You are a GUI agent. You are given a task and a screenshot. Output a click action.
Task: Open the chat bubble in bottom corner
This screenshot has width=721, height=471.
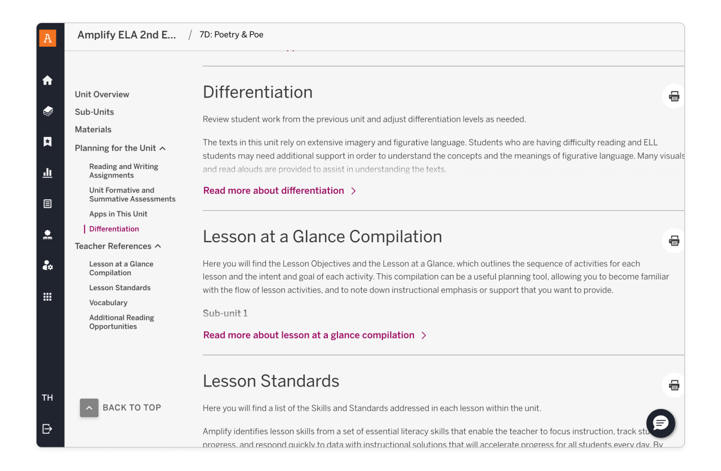pos(660,423)
